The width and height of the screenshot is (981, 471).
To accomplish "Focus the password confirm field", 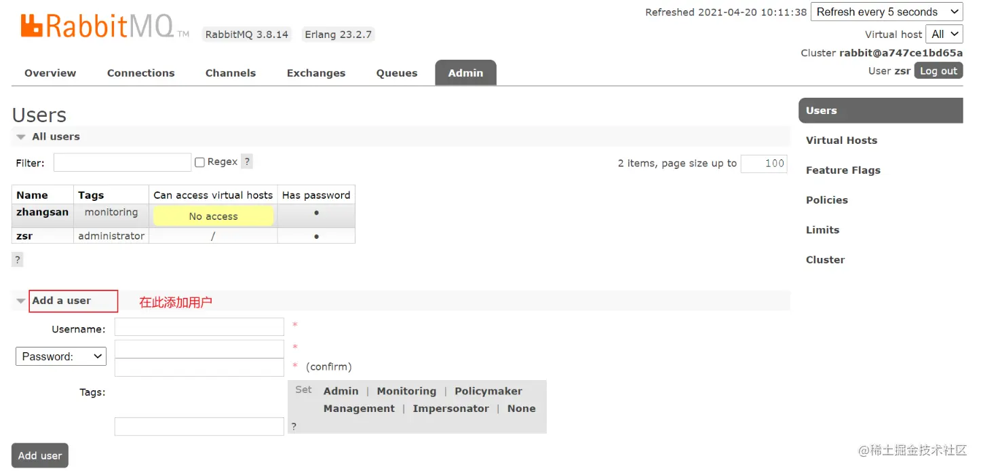I will point(199,367).
